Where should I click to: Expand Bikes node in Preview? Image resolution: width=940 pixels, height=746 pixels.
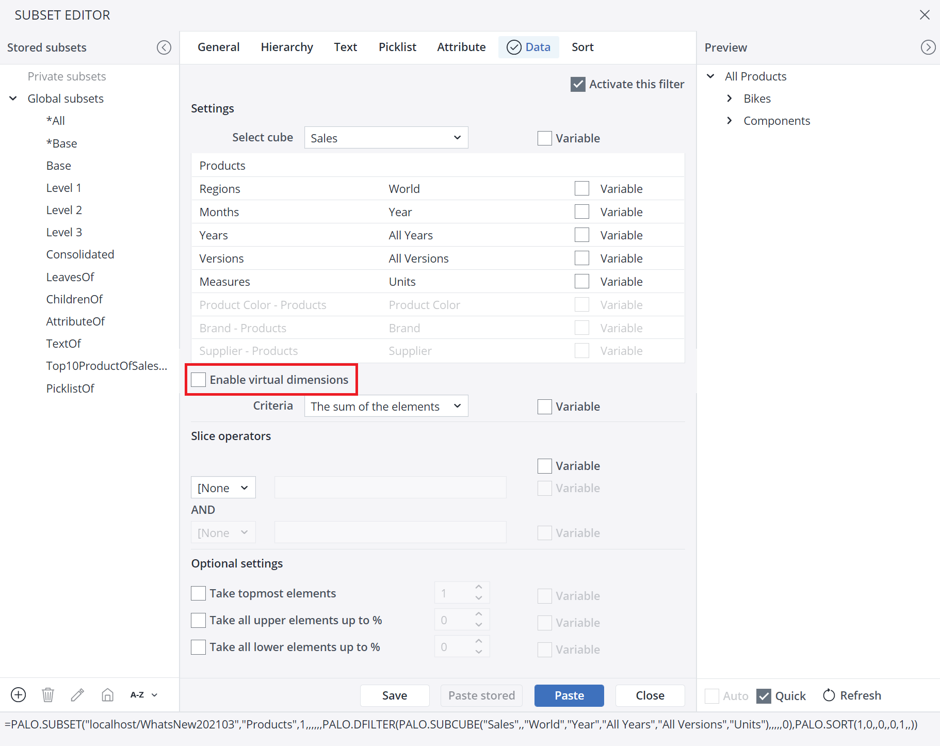tap(729, 99)
